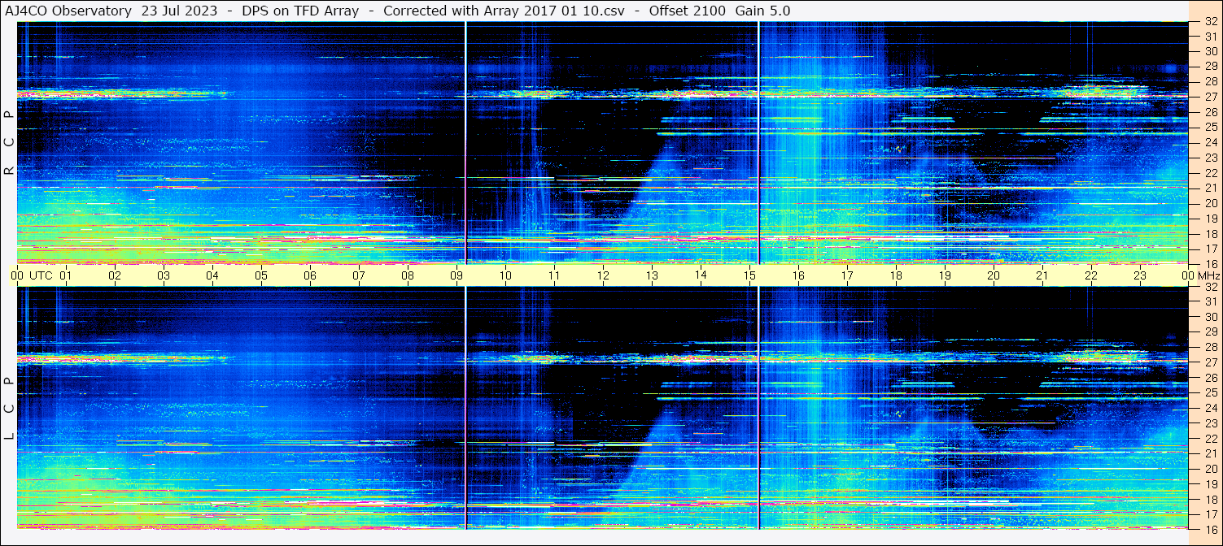Select the 03 hour tick label
This screenshot has width=1223, height=546.
pos(164,275)
